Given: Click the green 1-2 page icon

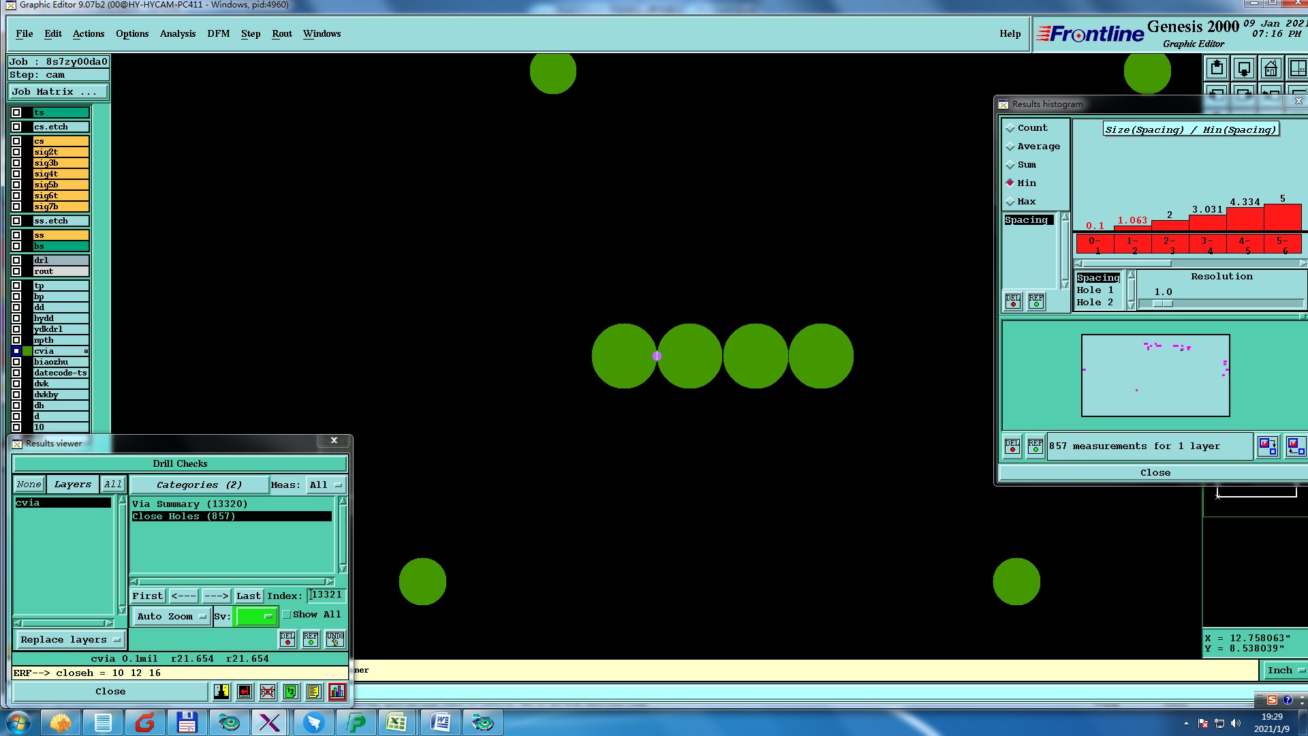Looking at the screenshot, I should (291, 692).
